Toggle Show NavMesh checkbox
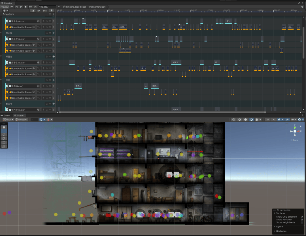 [x=302, y=220]
